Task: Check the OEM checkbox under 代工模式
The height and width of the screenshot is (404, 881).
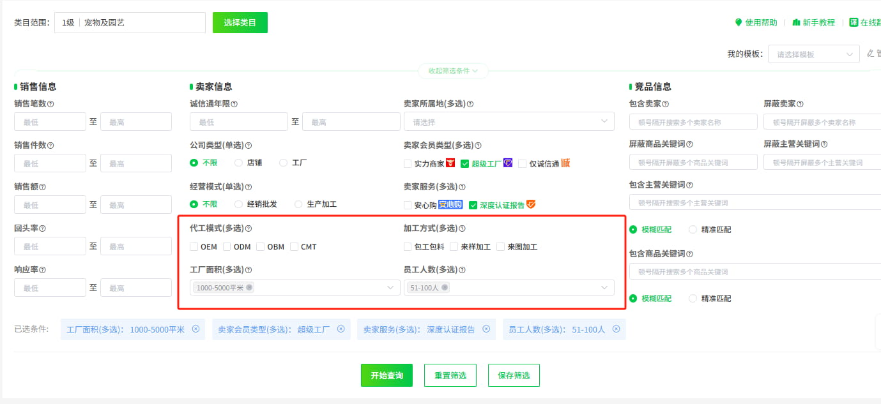Action: (x=194, y=246)
